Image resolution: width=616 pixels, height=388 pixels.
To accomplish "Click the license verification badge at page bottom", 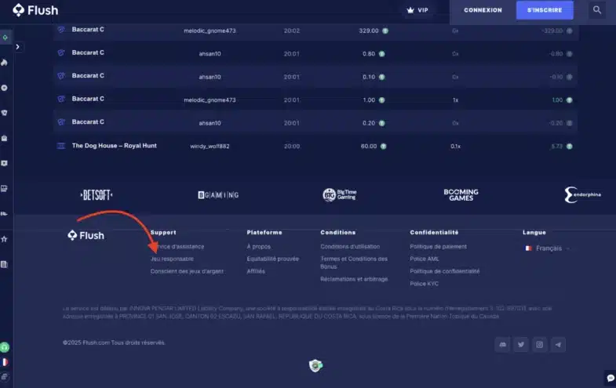I will (x=315, y=365).
